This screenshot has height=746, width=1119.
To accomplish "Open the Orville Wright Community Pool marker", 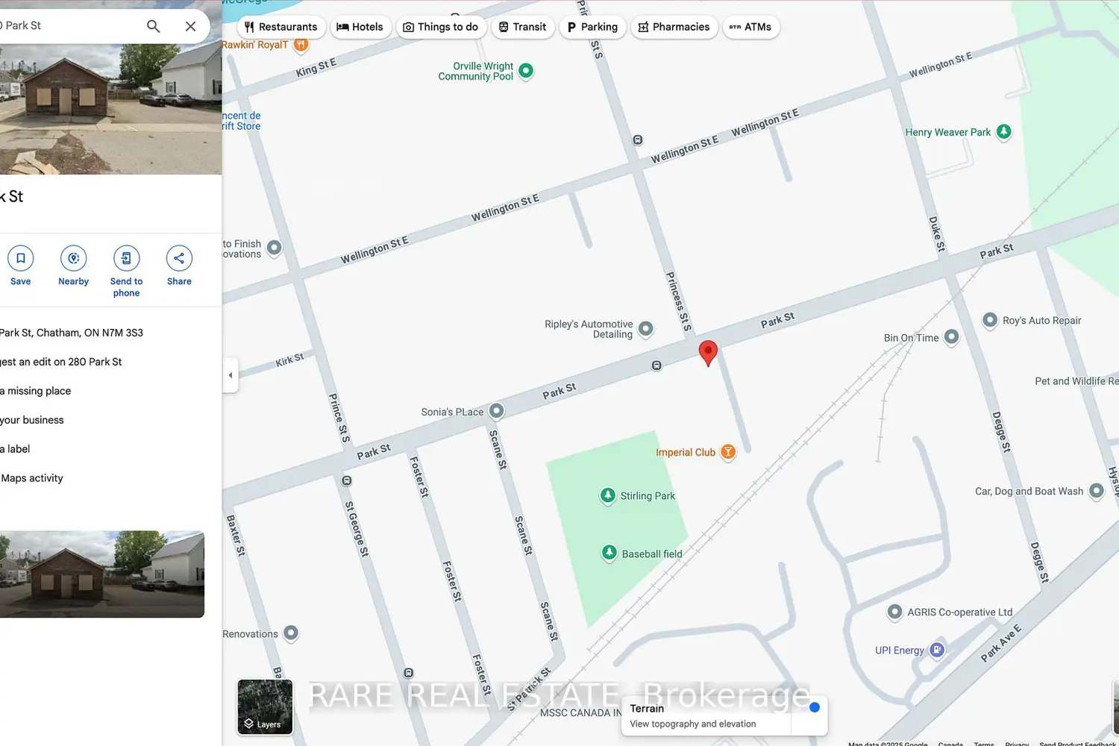I will point(526,71).
